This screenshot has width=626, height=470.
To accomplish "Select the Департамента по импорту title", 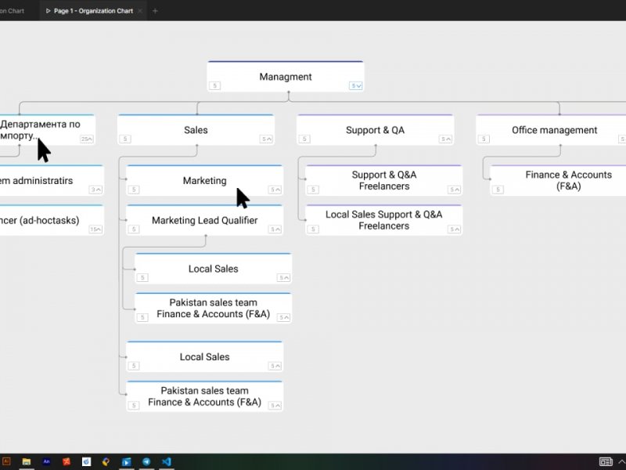I will click(40, 130).
